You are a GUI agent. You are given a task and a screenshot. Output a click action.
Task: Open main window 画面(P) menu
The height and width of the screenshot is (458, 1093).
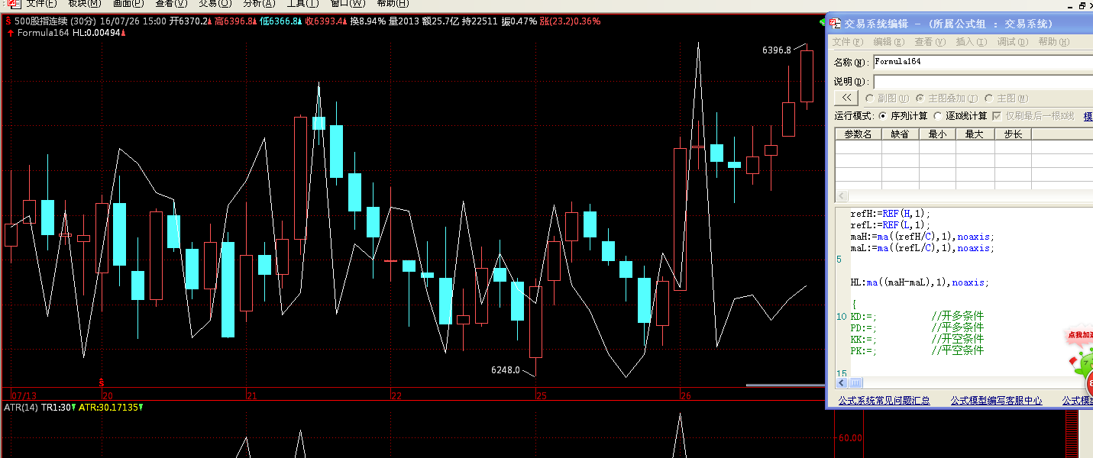128,4
